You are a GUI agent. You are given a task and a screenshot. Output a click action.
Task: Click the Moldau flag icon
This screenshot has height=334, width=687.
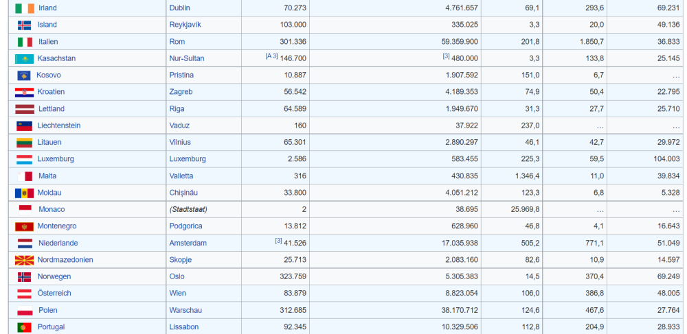pyautogui.click(x=24, y=193)
